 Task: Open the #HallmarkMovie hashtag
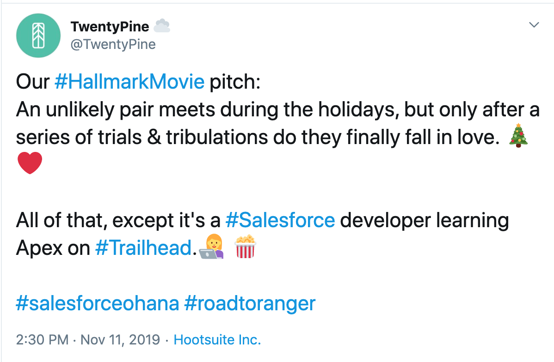click(129, 82)
